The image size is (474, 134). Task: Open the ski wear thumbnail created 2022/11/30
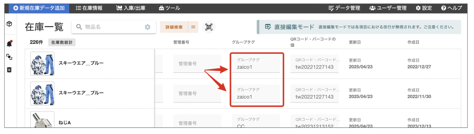[x=42, y=93]
